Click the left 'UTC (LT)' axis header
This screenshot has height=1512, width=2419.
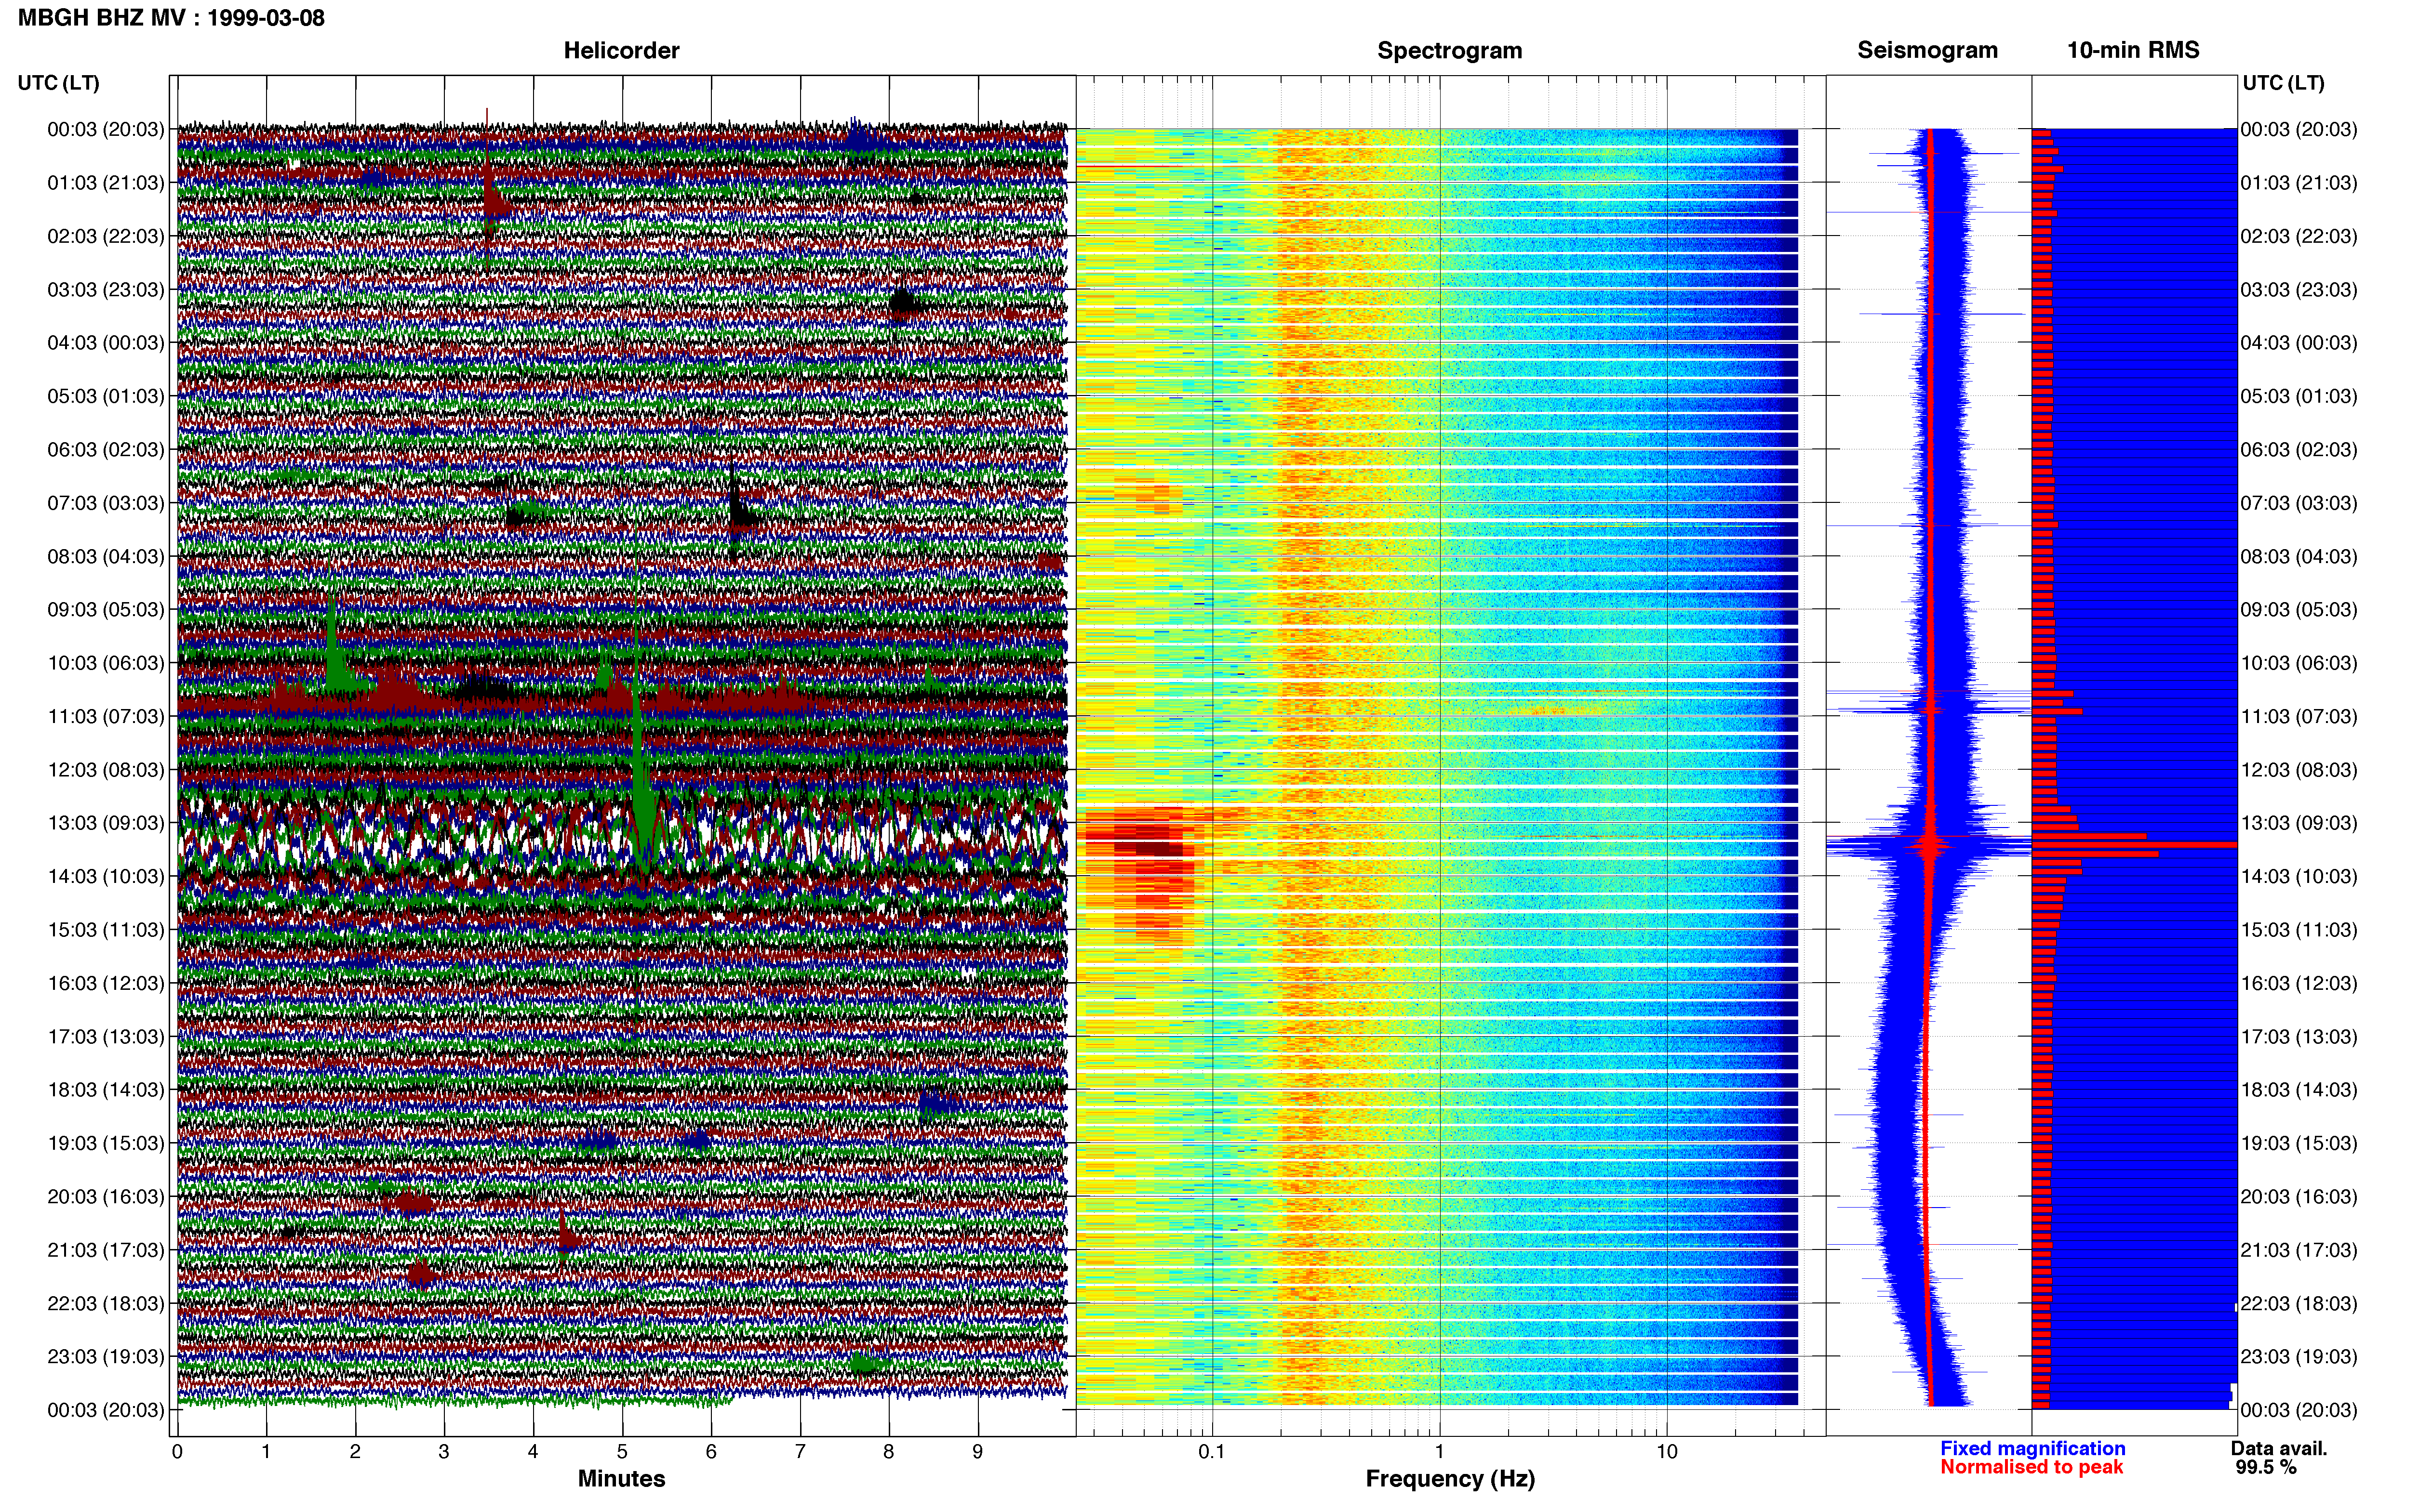coord(58,83)
